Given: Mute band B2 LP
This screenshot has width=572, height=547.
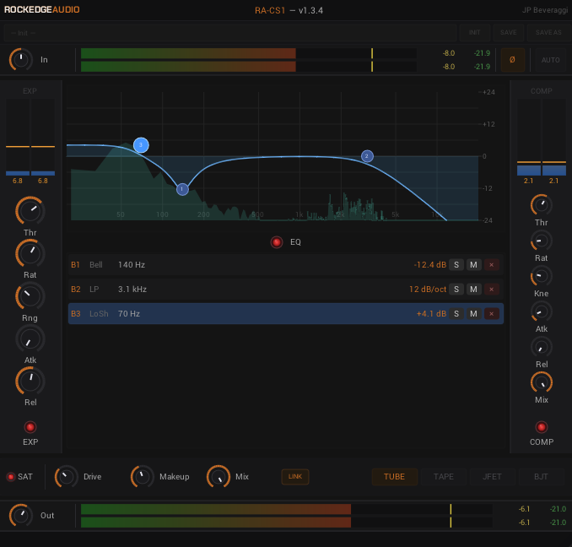Looking at the screenshot, I should (473, 289).
